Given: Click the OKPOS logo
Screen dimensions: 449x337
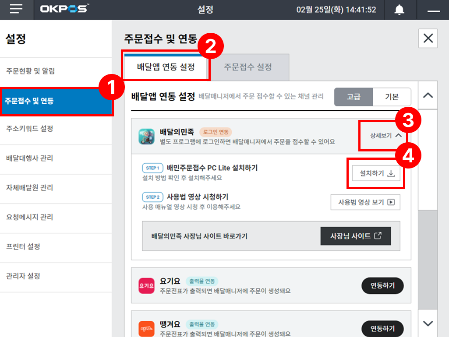Looking at the screenshot, I should coord(64,10).
